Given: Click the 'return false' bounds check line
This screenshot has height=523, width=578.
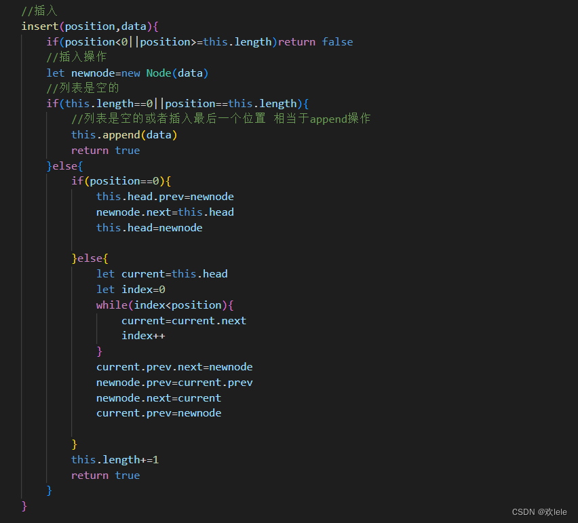Looking at the screenshot, I should point(199,42).
